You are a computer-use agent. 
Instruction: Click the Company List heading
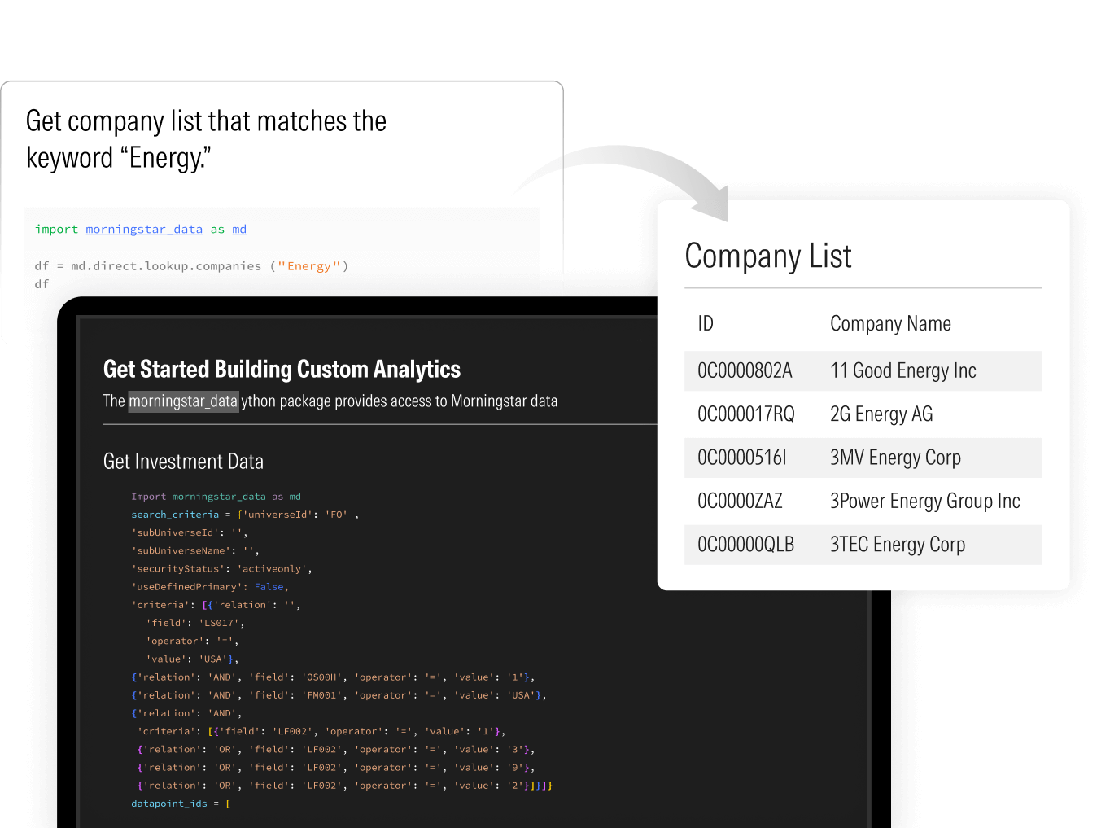point(768,256)
